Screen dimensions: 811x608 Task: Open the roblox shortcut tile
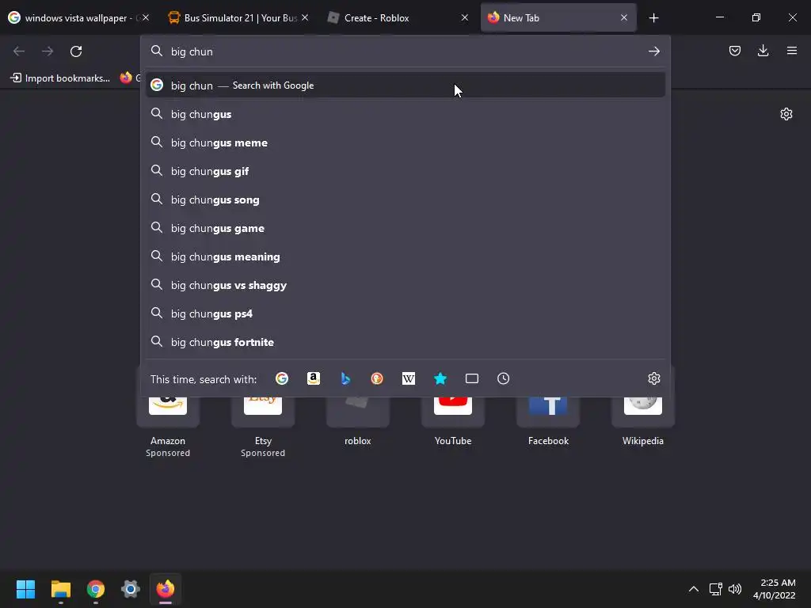tap(358, 411)
